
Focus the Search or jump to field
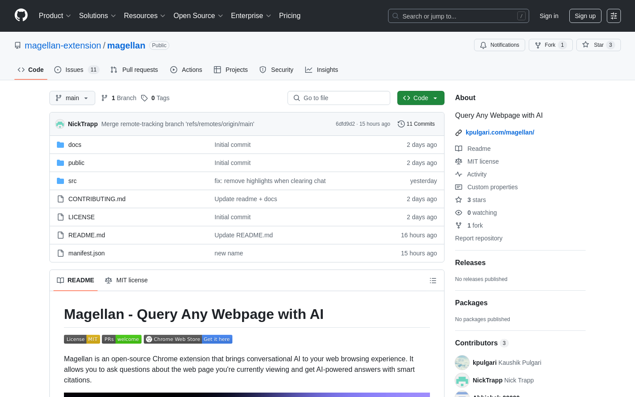coord(459,16)
